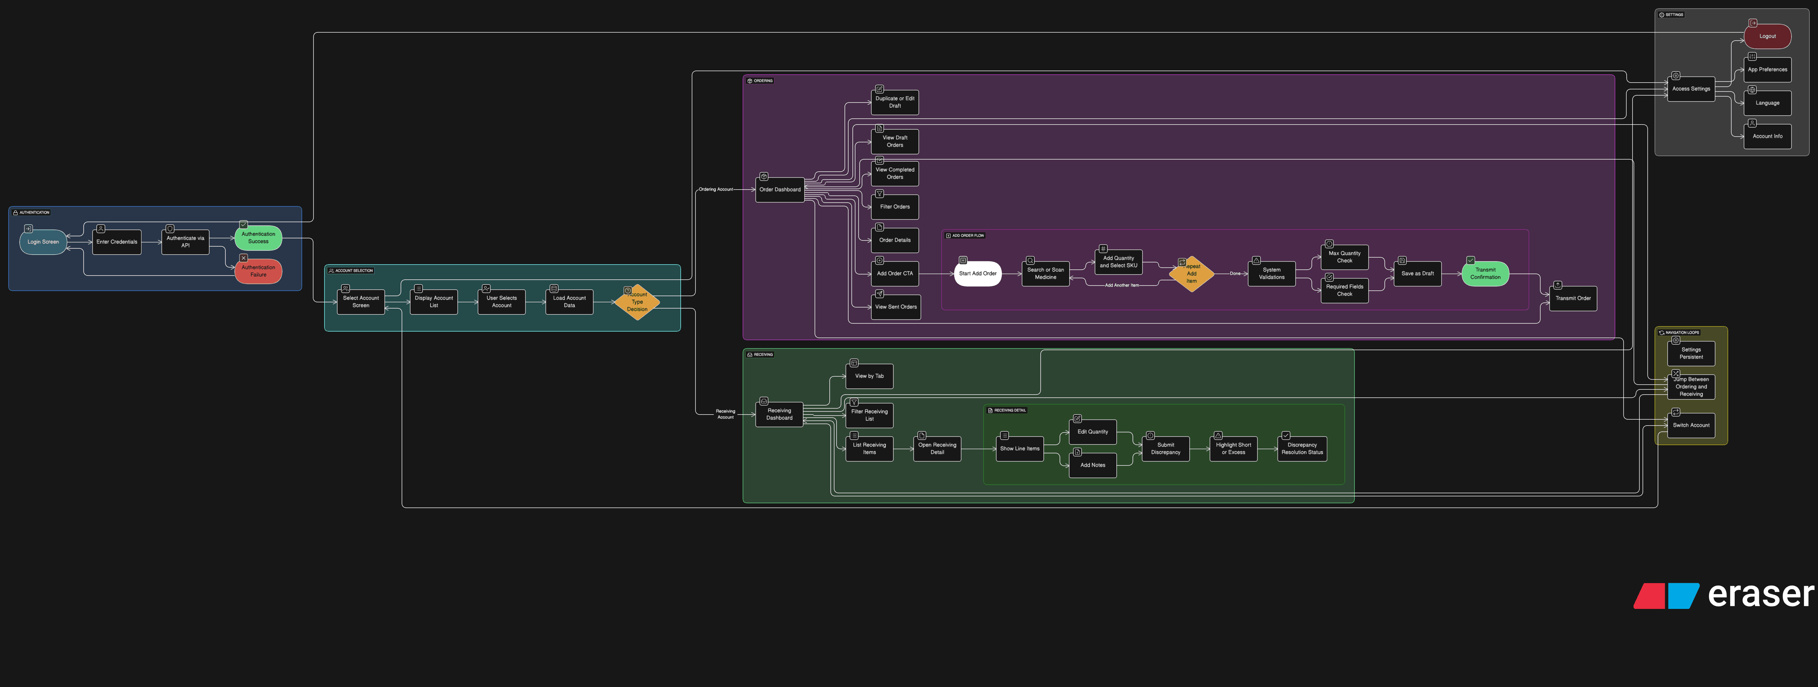Click the hash icon on Add Quantity node

[1103, 248]
